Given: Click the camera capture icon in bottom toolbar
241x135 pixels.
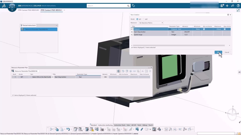Looking at the screenshot, I should [102, 129].
